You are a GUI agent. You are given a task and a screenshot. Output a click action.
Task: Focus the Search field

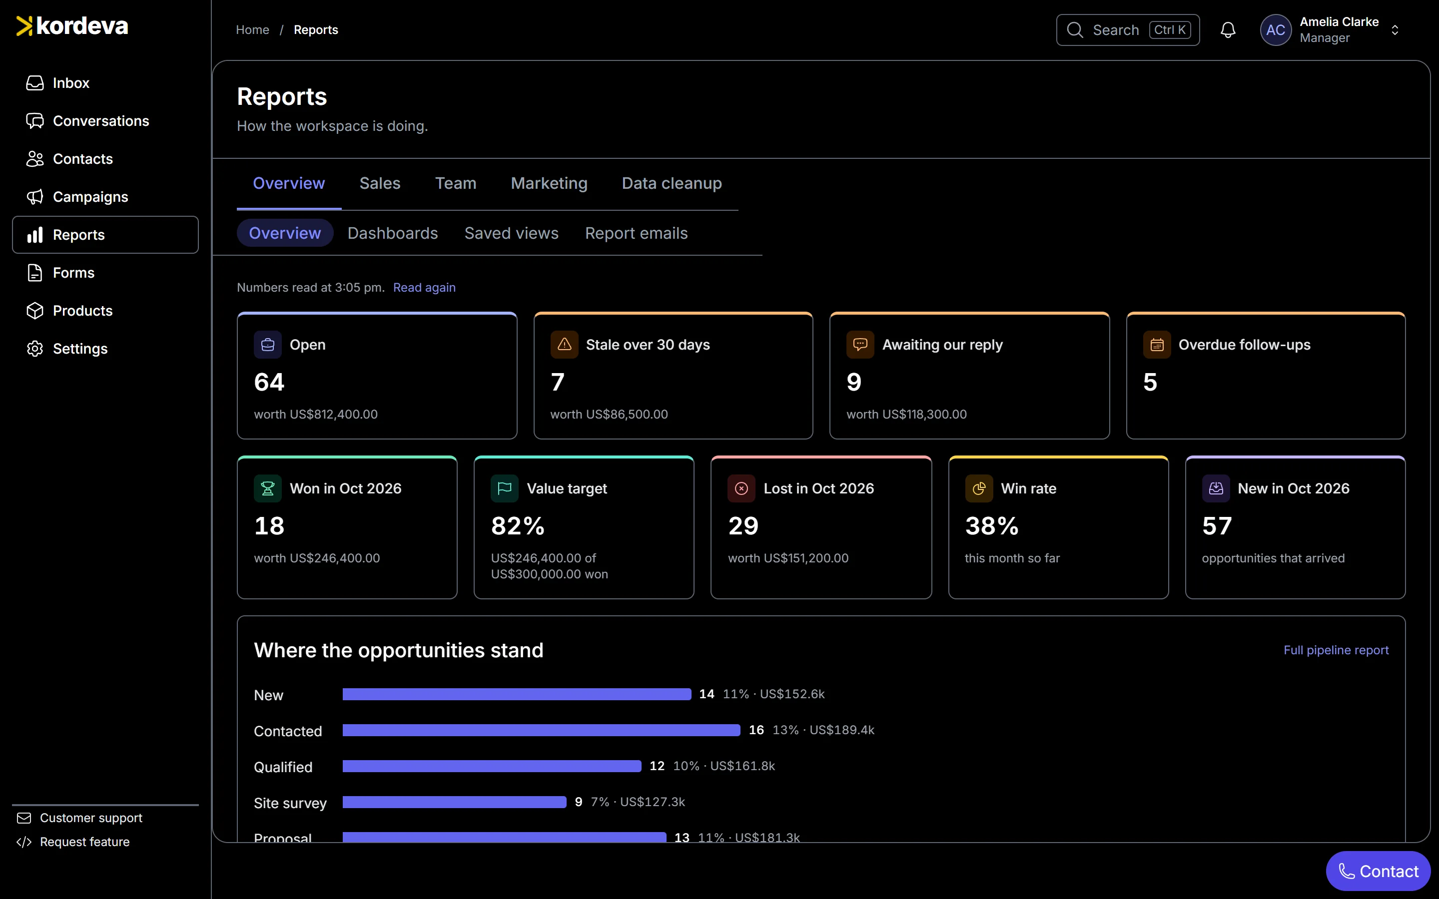[x=1128, y=30]
